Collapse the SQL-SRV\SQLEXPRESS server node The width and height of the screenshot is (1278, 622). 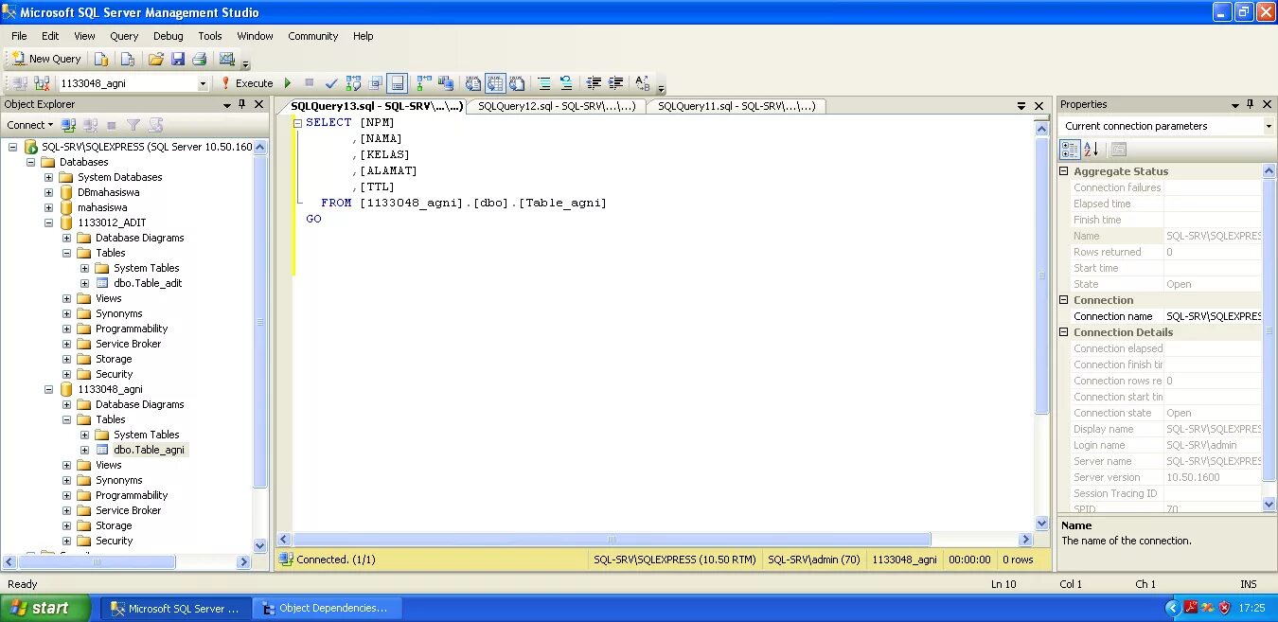12,147
